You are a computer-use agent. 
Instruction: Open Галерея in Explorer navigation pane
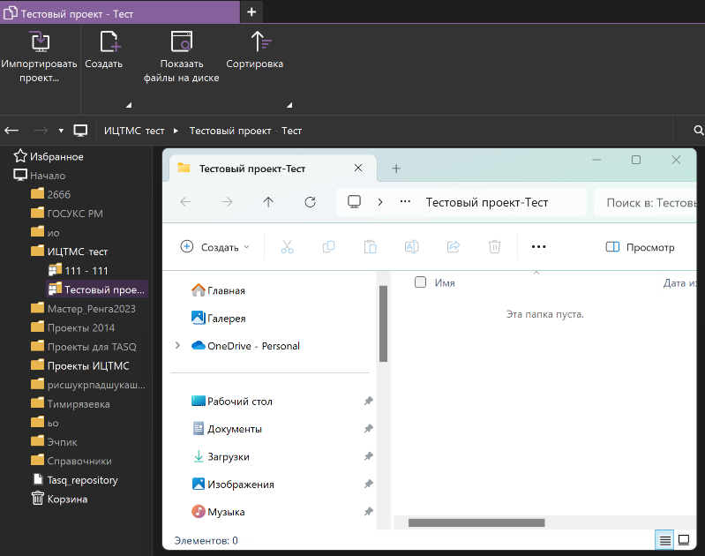219,318
